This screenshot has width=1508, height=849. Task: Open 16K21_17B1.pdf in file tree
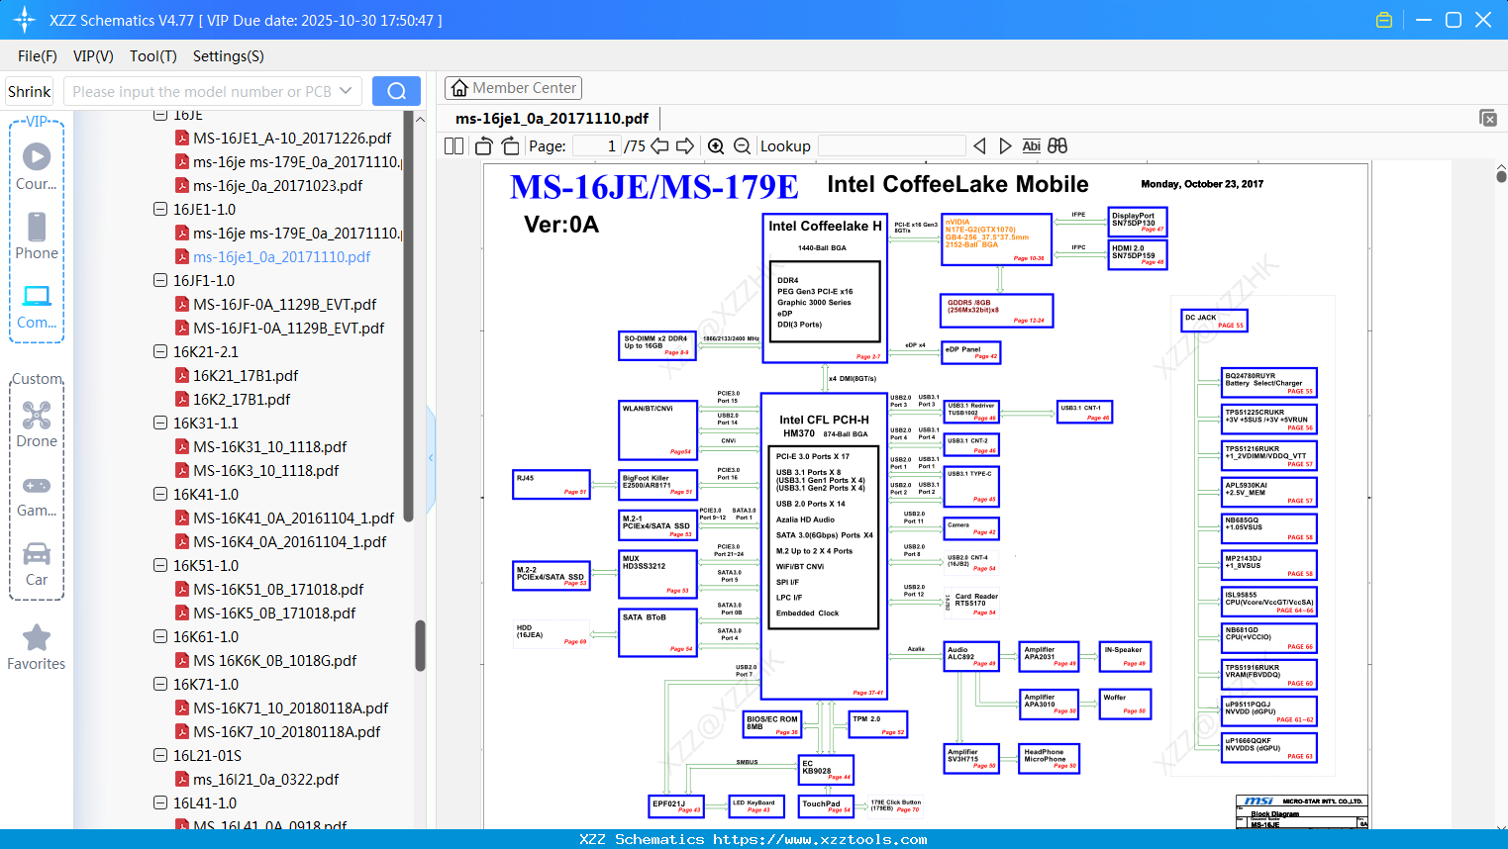246,376
